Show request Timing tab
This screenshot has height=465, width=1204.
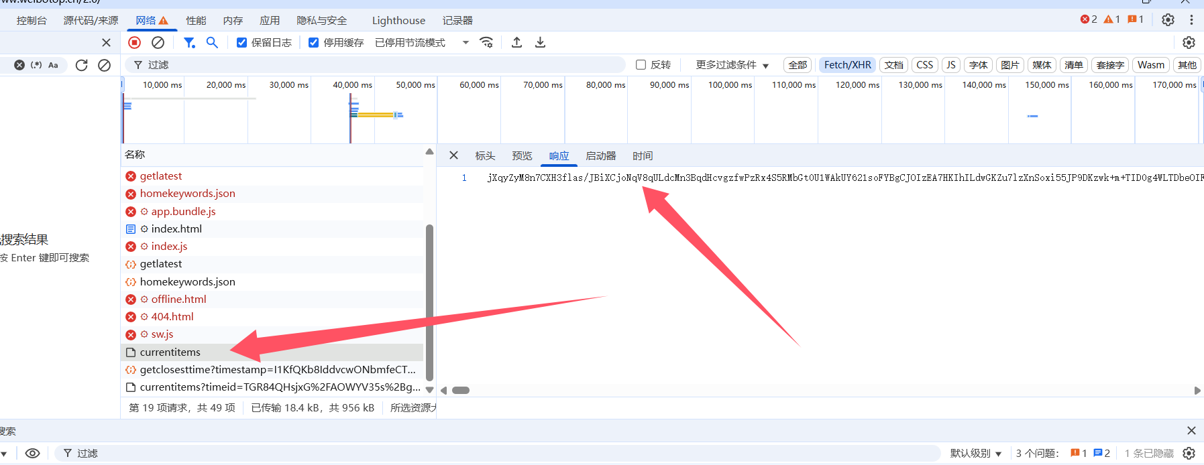tap(643, 155)
